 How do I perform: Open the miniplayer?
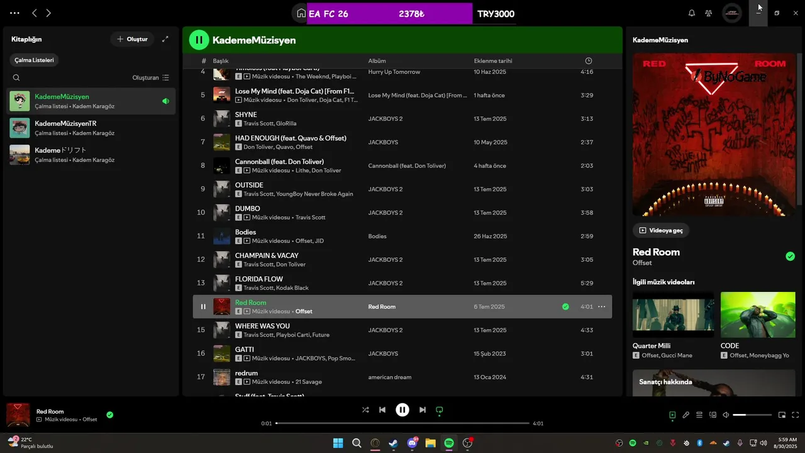[x=782, y=415]
